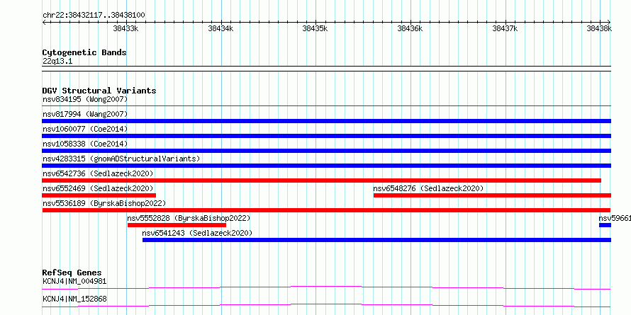Select the 22q13.1 band label

pos(57,62)
